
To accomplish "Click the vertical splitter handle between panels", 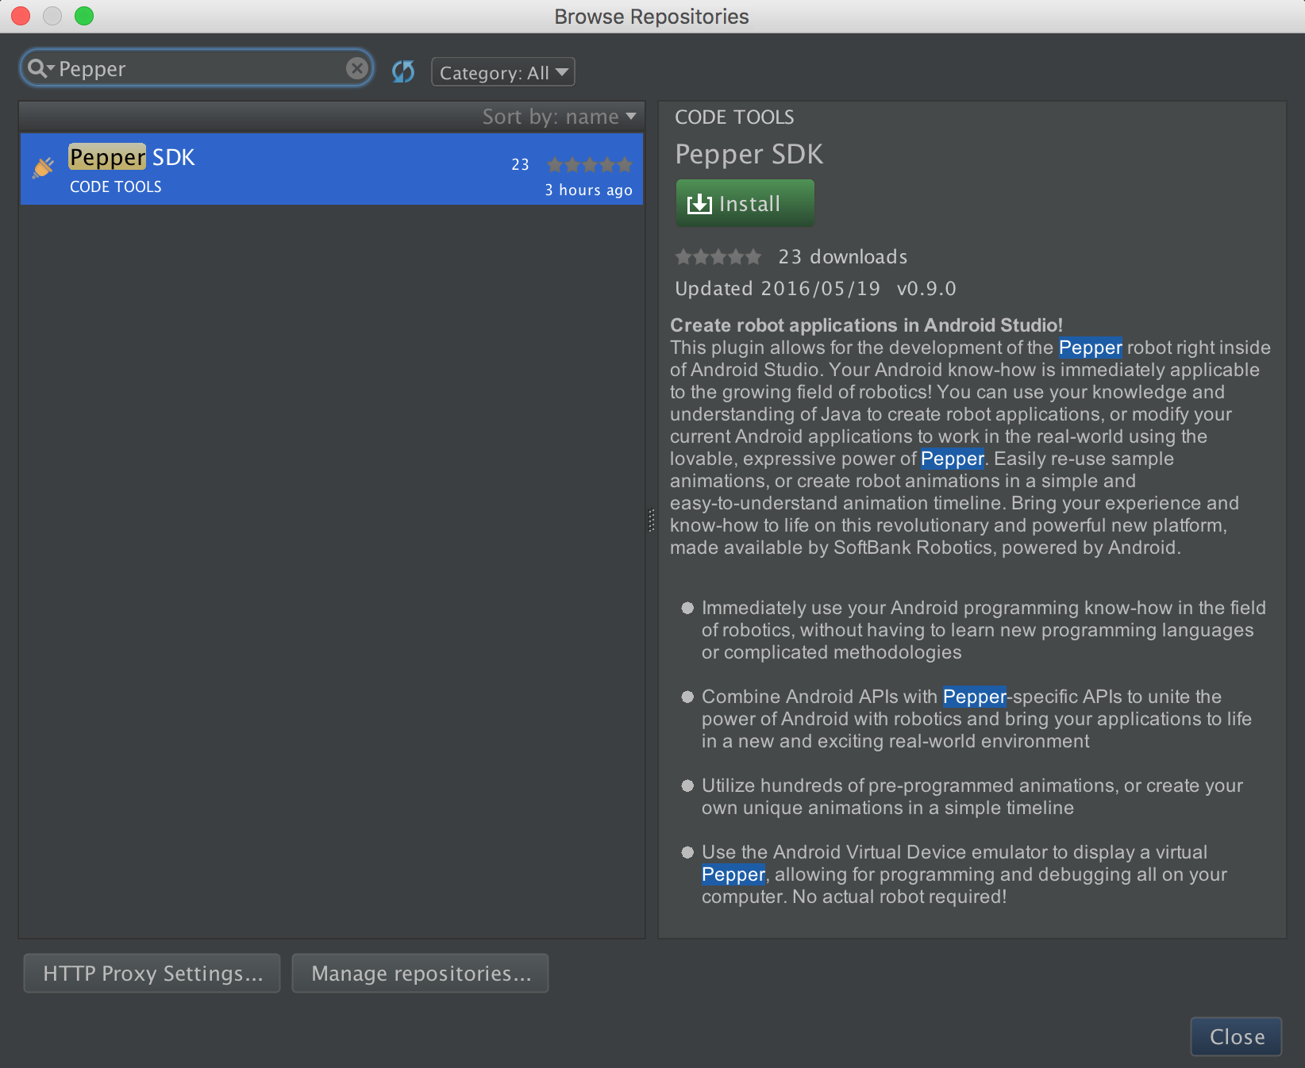I will 652,520.
